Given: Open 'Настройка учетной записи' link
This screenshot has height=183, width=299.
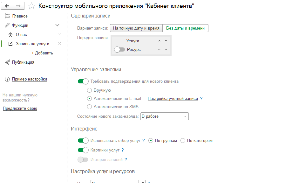Looking at the screenshot, I should 173,99.
